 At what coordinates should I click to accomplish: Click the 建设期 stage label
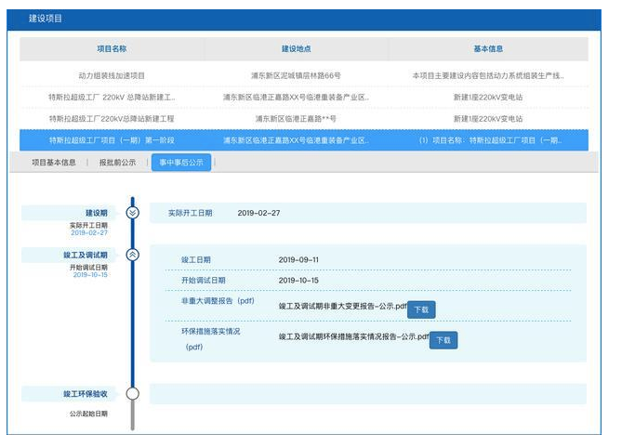pyautogui.click(x=97, y=213)
